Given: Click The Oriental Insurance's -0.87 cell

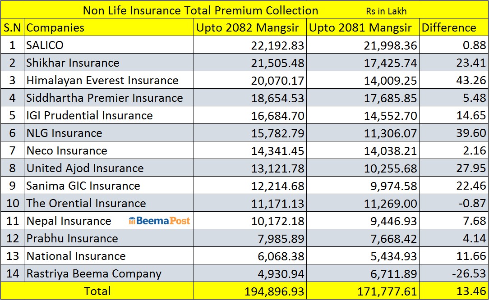Looking at the screenshot, I should point(472,203).
